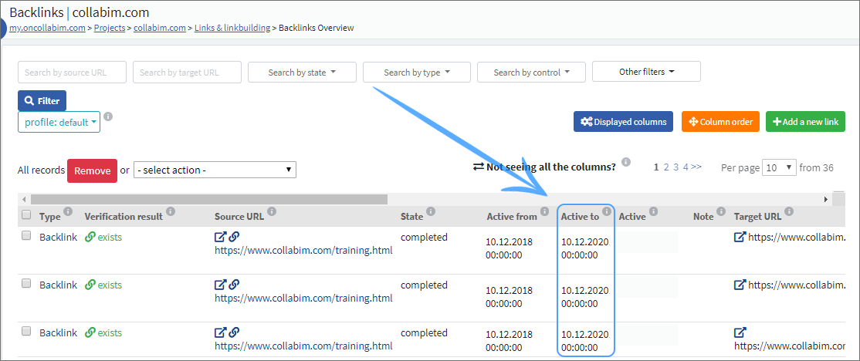
Task: Go to page 4 of results
Action: 686,167
